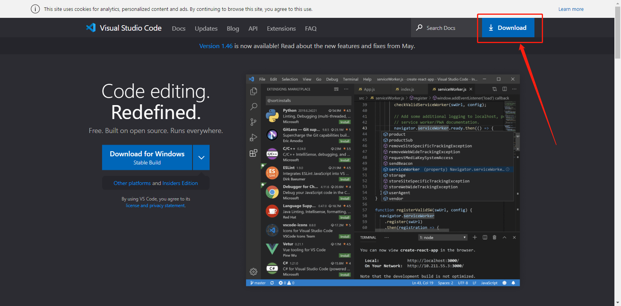Open Source Control icon in activity bar

click(x=253, y=122)
